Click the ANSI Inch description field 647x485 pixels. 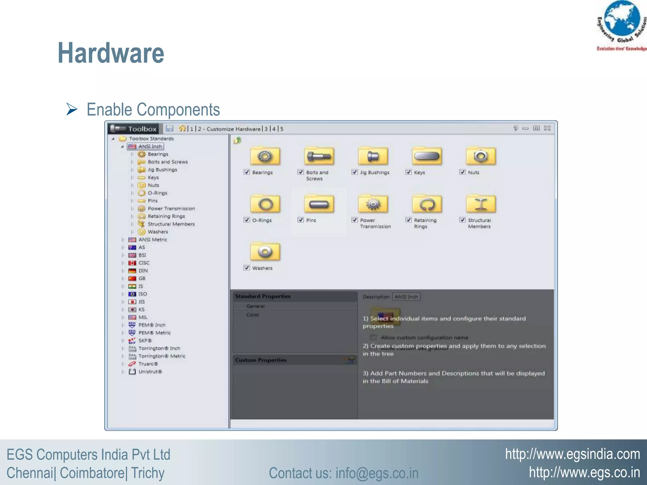point(406,297)
